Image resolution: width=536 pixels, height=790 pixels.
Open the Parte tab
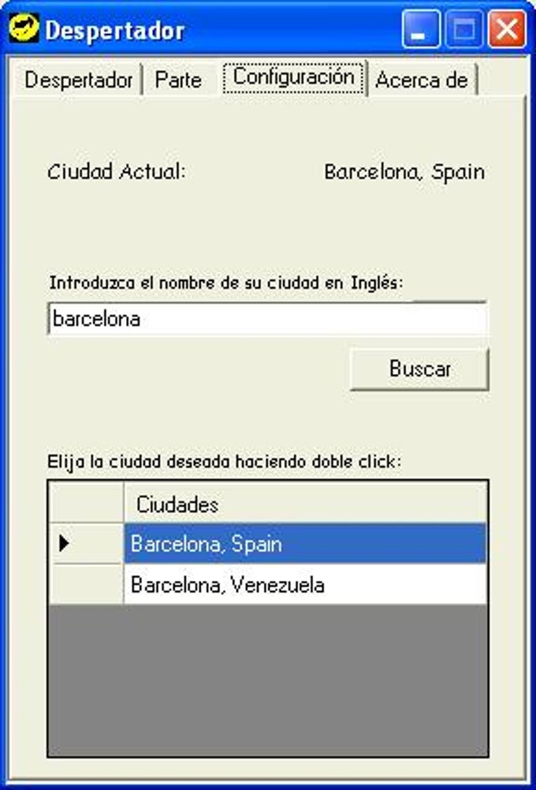tap(178, 80)
